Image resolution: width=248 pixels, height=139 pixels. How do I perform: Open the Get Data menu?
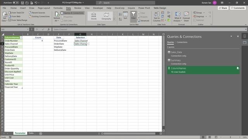pos(4,17)
